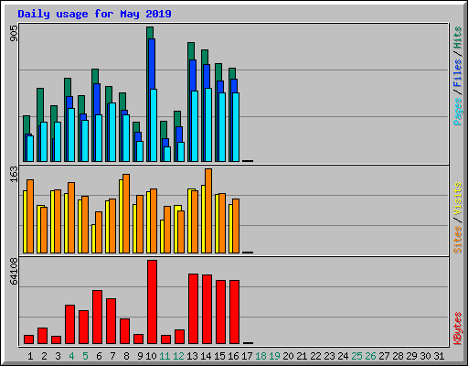Image resolution: width=468 pixels, height=366 pixels.
Task: Select day 16 on the date axis
Action: [233, 356]
